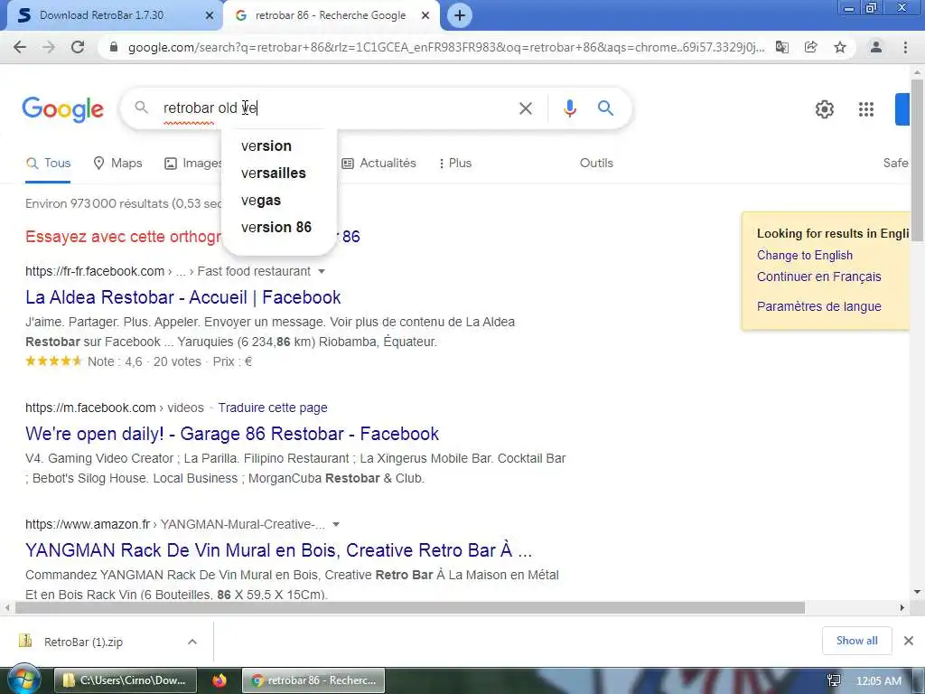The image size is (925, 694).
Task: Open the Chrome profile icon
Action: (876, 47)
